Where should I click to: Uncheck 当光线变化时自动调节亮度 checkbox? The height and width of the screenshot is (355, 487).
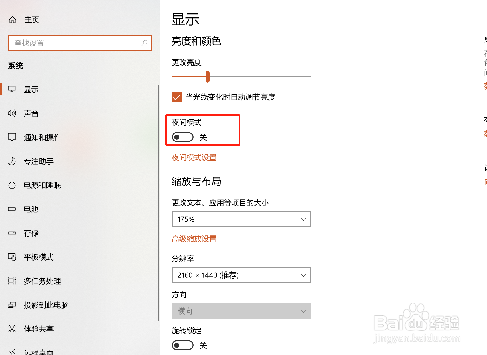pos(176,97)
